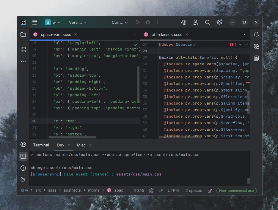Go to next highlighted error
This screenshot has width=278, height=210.
coord(246,45)
